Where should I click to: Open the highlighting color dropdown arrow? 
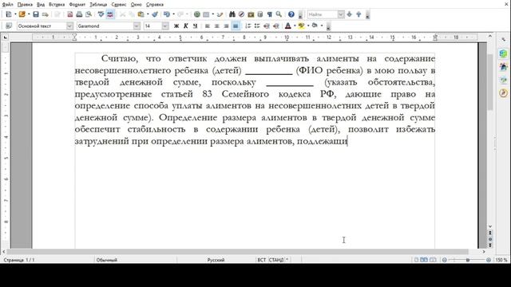point(308,26)
